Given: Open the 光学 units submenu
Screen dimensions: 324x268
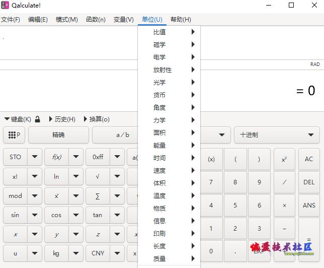Looking at the screenshot, I should pos(169,83).
